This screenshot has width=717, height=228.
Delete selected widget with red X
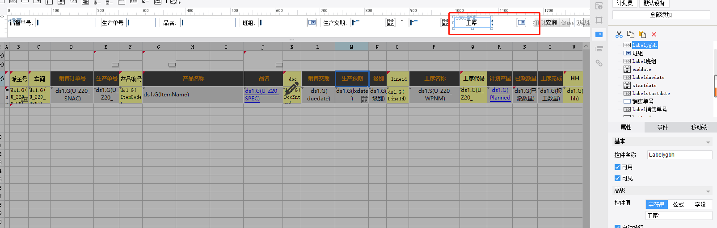(654, 34)
